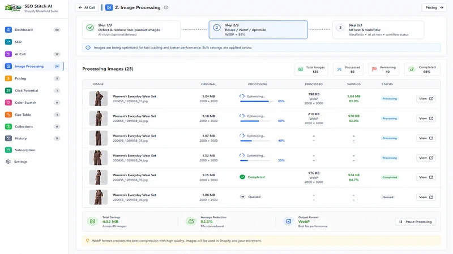Click the Total Savings icon

point(92,221)
